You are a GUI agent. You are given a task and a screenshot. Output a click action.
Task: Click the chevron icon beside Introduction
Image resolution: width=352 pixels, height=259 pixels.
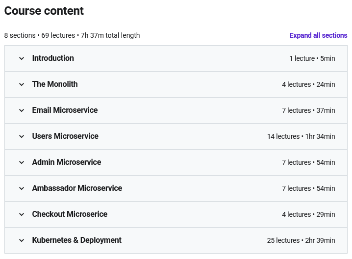click(22, 58)
